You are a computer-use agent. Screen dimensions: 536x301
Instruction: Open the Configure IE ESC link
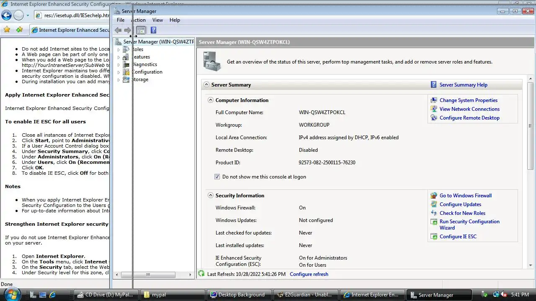458,237
